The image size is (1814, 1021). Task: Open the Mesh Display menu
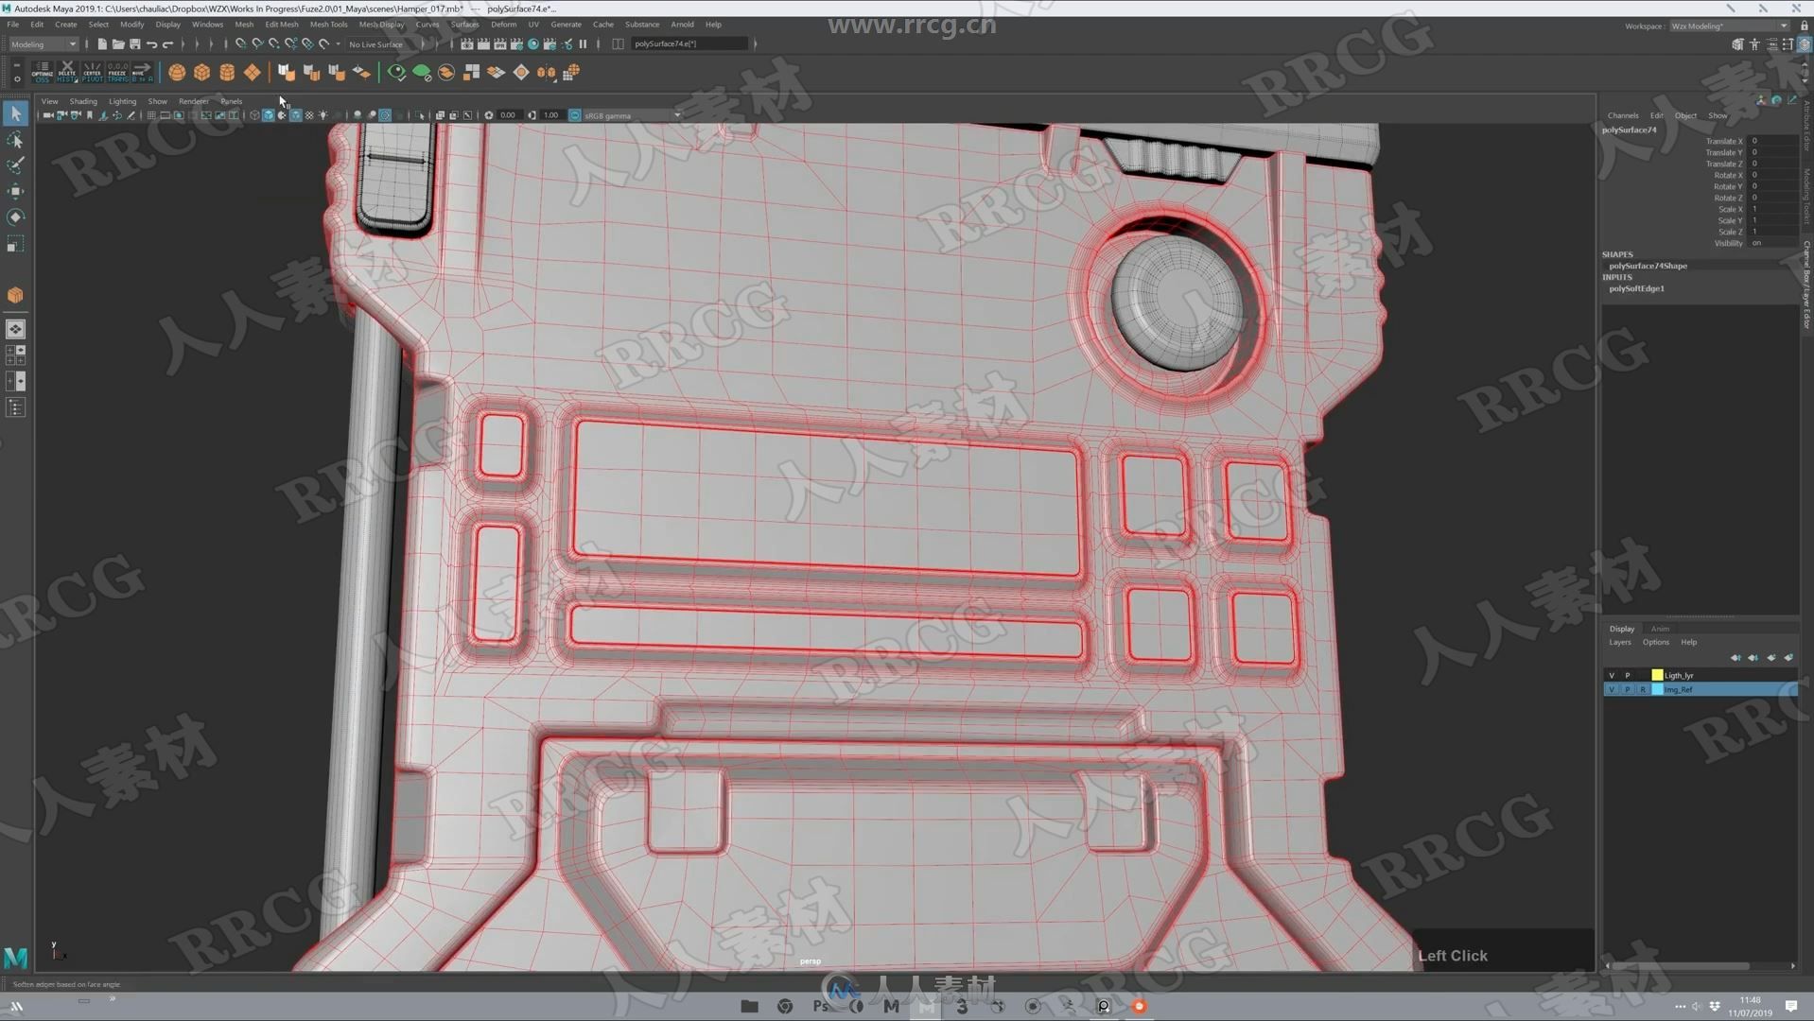[x=381, y=25]
